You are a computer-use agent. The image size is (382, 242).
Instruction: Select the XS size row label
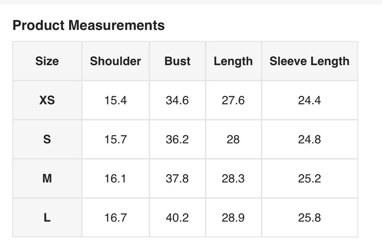click(x=47, y=100)
